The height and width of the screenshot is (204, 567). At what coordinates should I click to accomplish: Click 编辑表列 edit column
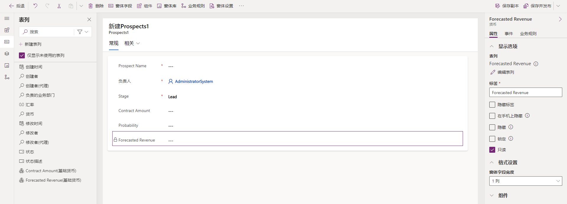pyautogui.click(x=502, y=72)
